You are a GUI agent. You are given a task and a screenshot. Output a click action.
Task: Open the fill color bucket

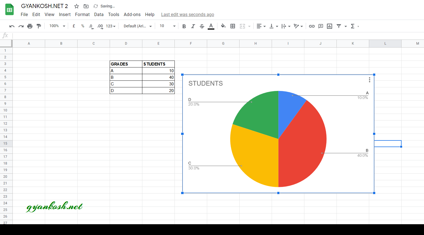click(x=223, y=26)
